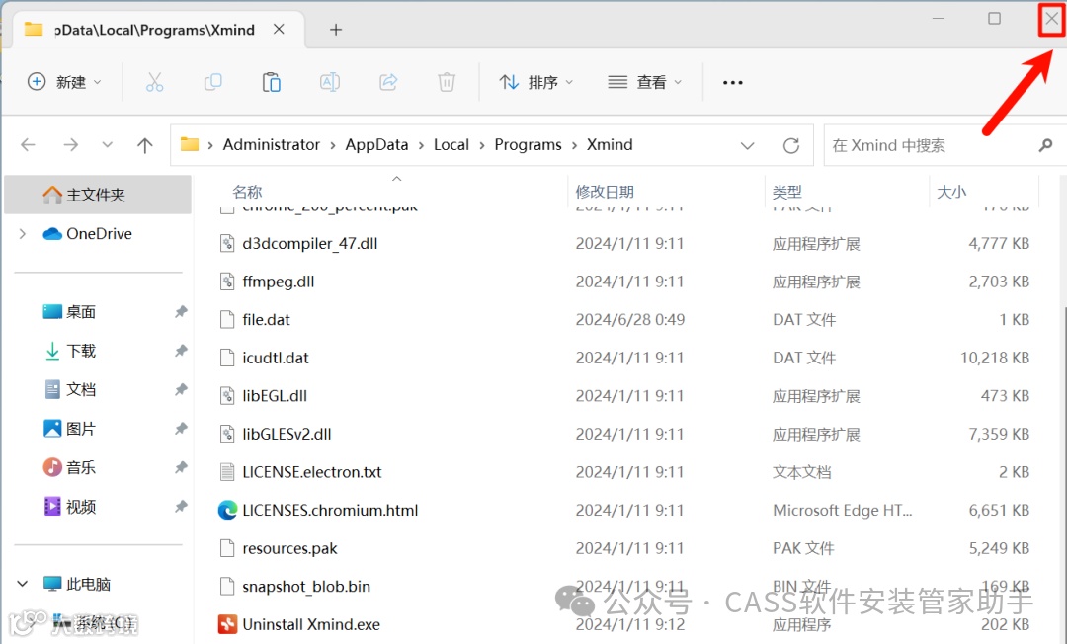This screenshot has height=644, width=1067.
Task: Click the pin icon beside 下载
Action: [x=181, y=351]
